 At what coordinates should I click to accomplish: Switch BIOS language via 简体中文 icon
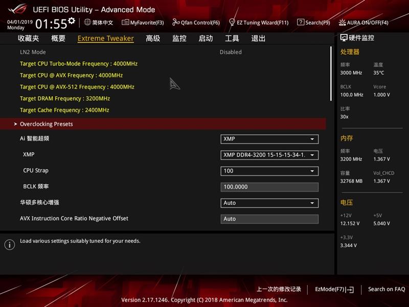tap(96, 23)
